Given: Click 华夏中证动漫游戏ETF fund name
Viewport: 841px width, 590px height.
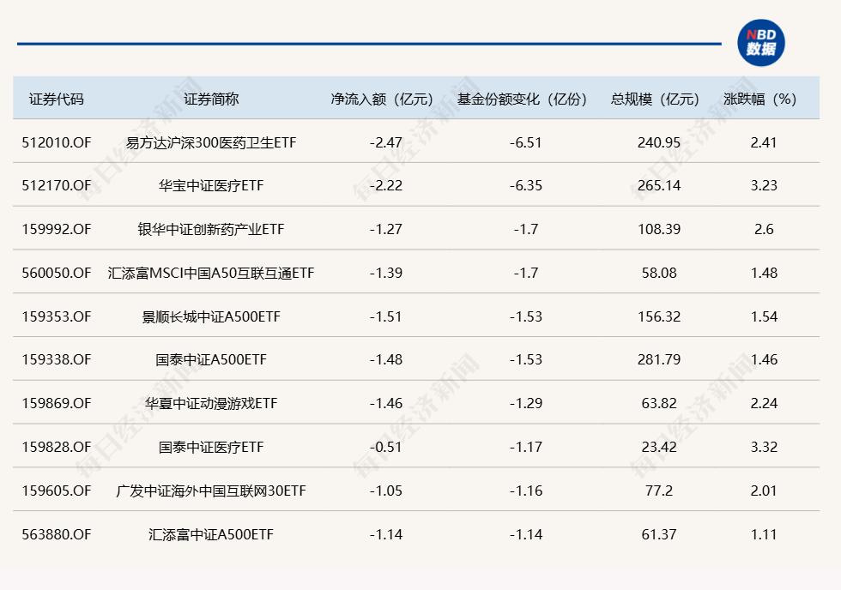Looking at the screenshot, I should coord(211,404).
